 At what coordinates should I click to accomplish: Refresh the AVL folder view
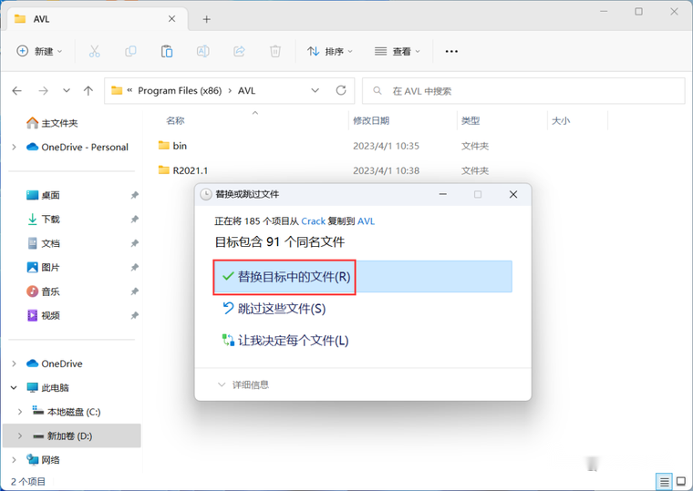(x=341, y=90)
